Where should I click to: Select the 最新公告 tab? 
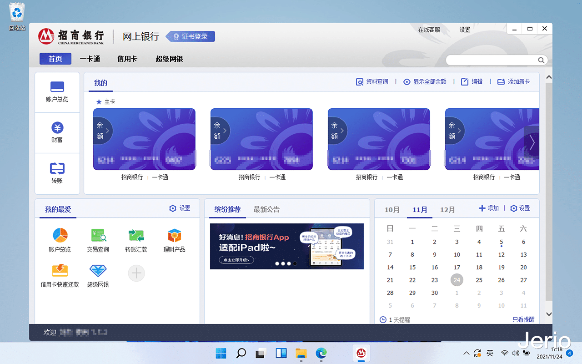pyautogui.click(x=266, y=209)
